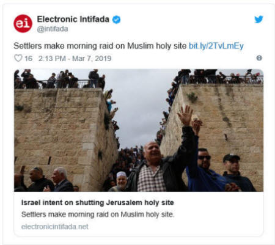The height and width of the screenshot is (245, 275).
Task: Click the card description below the headline
Action: [x=98, y=214]
